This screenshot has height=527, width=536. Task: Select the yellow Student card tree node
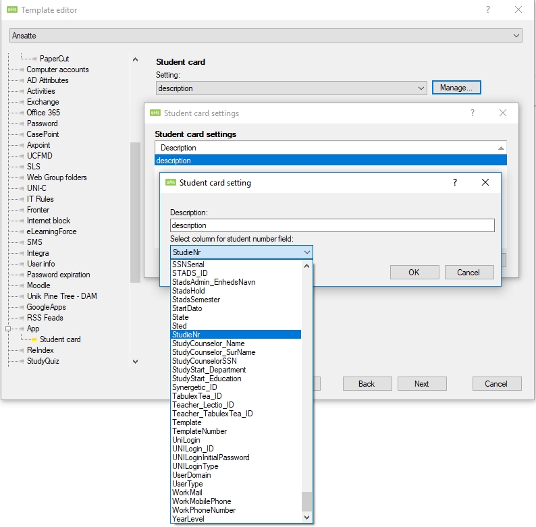59,339
